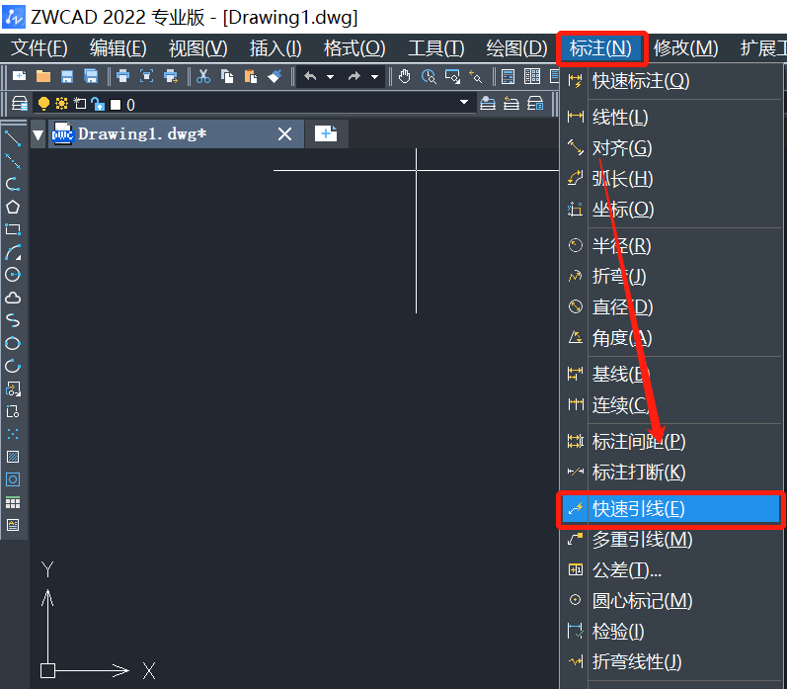787x689 pixels.
Task: Select the Ellipse tool
Action: coord(13,343)
